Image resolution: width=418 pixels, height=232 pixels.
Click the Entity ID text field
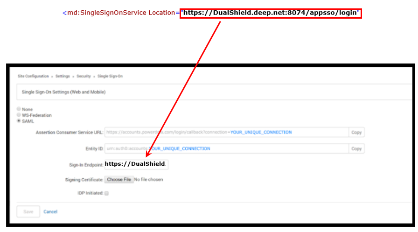(227, 148)
